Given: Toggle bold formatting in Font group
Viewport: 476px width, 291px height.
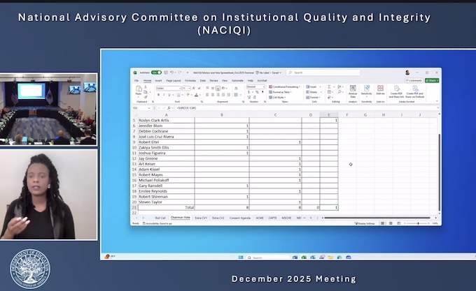Looking at the screenshot, I should (157, 94).
